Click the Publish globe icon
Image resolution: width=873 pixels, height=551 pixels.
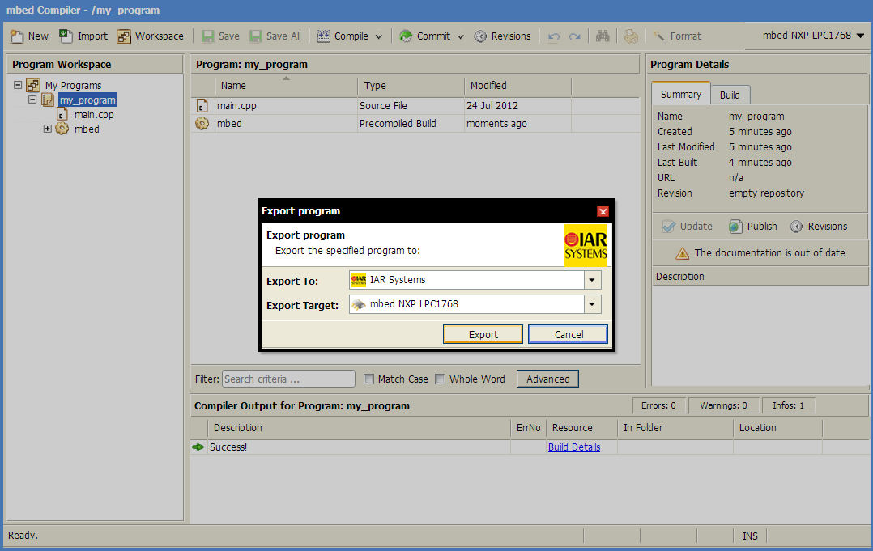(735, 227)
